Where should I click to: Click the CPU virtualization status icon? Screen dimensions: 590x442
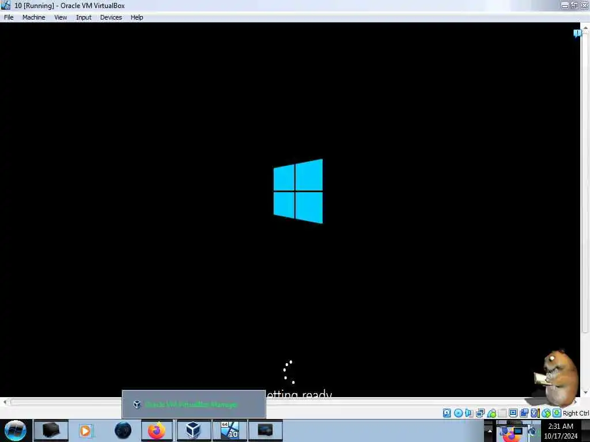coord(535,413)
